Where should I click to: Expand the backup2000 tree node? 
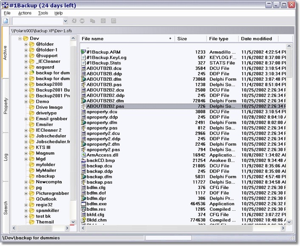pos(26,85)
